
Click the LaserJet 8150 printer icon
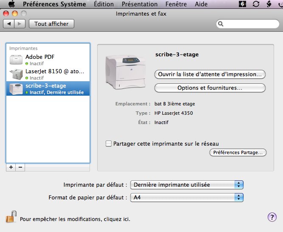[x=16, y=74]
